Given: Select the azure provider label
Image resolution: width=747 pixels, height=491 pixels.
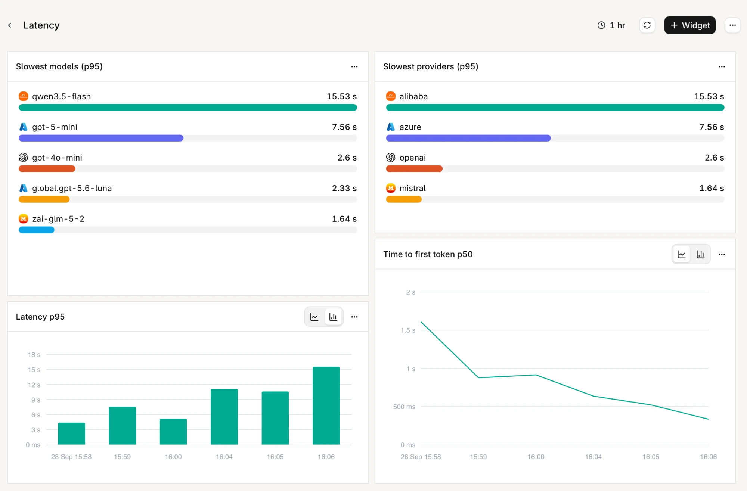Looking at the screenshot, I should 410,127.
